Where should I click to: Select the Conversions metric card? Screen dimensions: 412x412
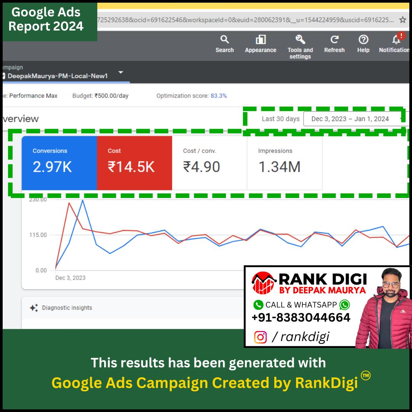[x=59, y=163]
